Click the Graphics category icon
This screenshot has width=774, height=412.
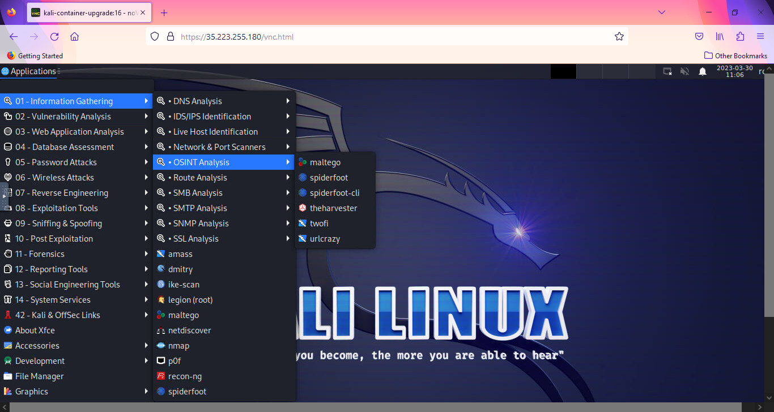[8, 392]
